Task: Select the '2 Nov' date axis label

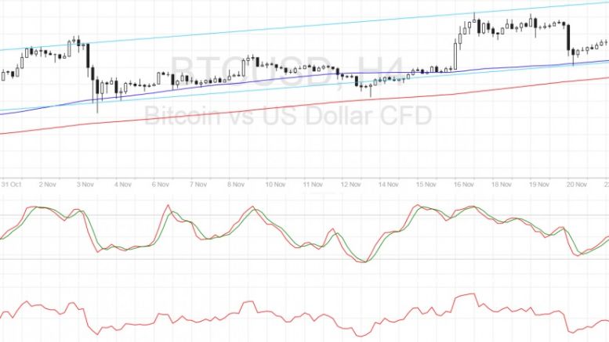Action: (47, 185)
